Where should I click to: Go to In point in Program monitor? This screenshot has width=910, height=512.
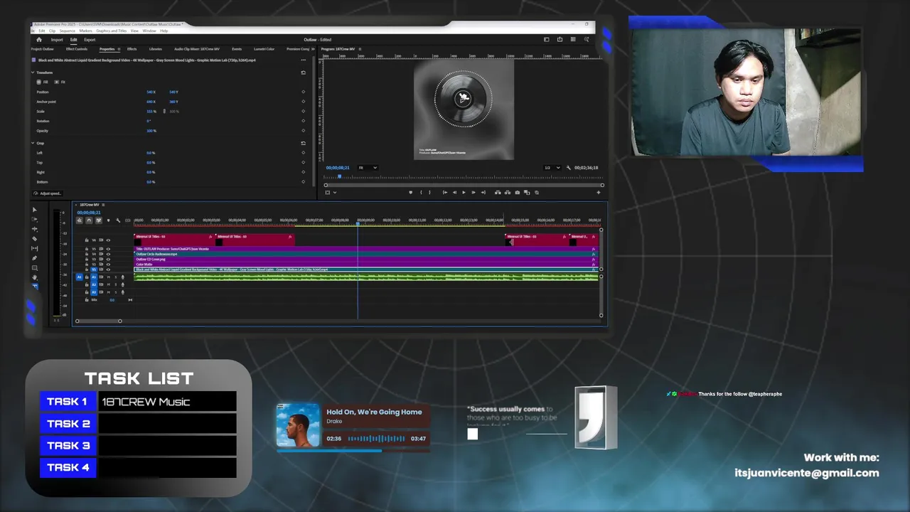[x=445, y=192]
